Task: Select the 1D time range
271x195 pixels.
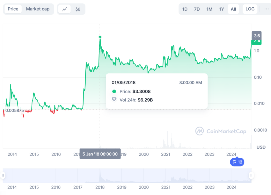Action: (185, 9)
